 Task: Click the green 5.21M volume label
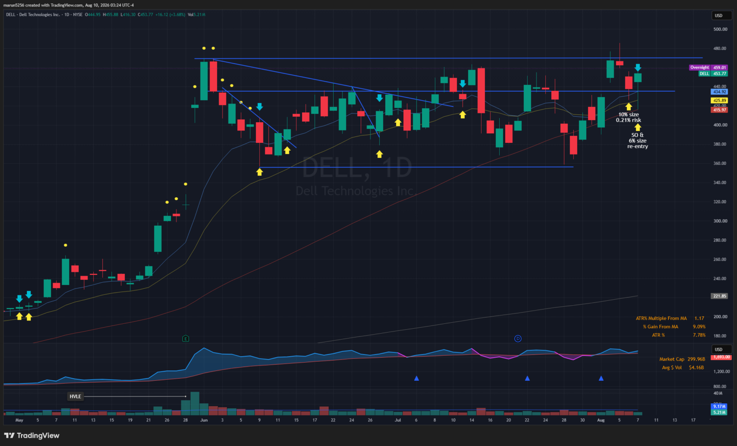tap(719, 412)
